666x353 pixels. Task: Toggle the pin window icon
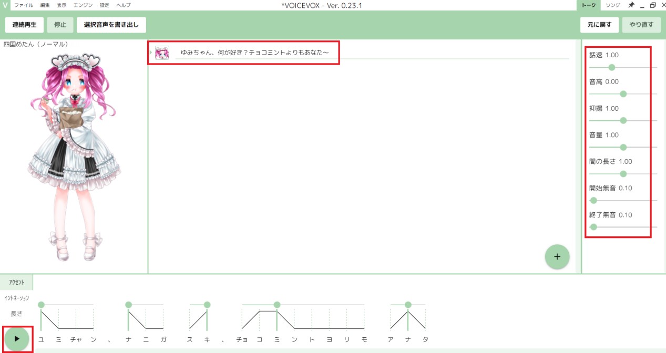point(631,5)
